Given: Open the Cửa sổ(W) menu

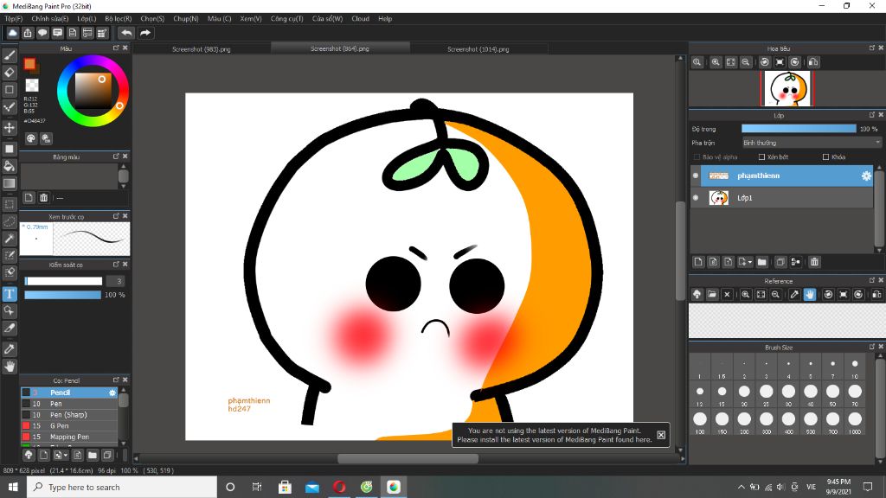Looking at the screenshot, I should [327, 19].
